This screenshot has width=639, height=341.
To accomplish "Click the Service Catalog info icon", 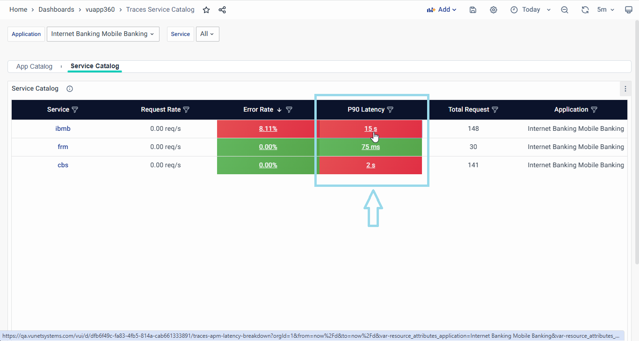I will pyautogui.click(x=70, y=89).
